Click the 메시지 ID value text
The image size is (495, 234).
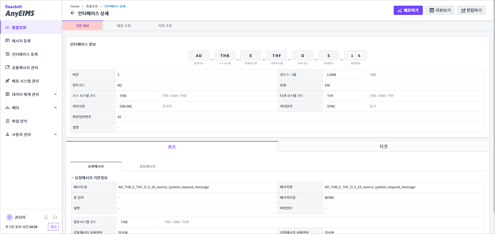[164, 187]
